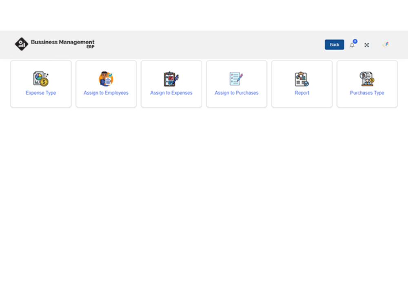Select the Assign to Employees icon
The height and width of the screenshot is (306, 408).
[106, 78]
